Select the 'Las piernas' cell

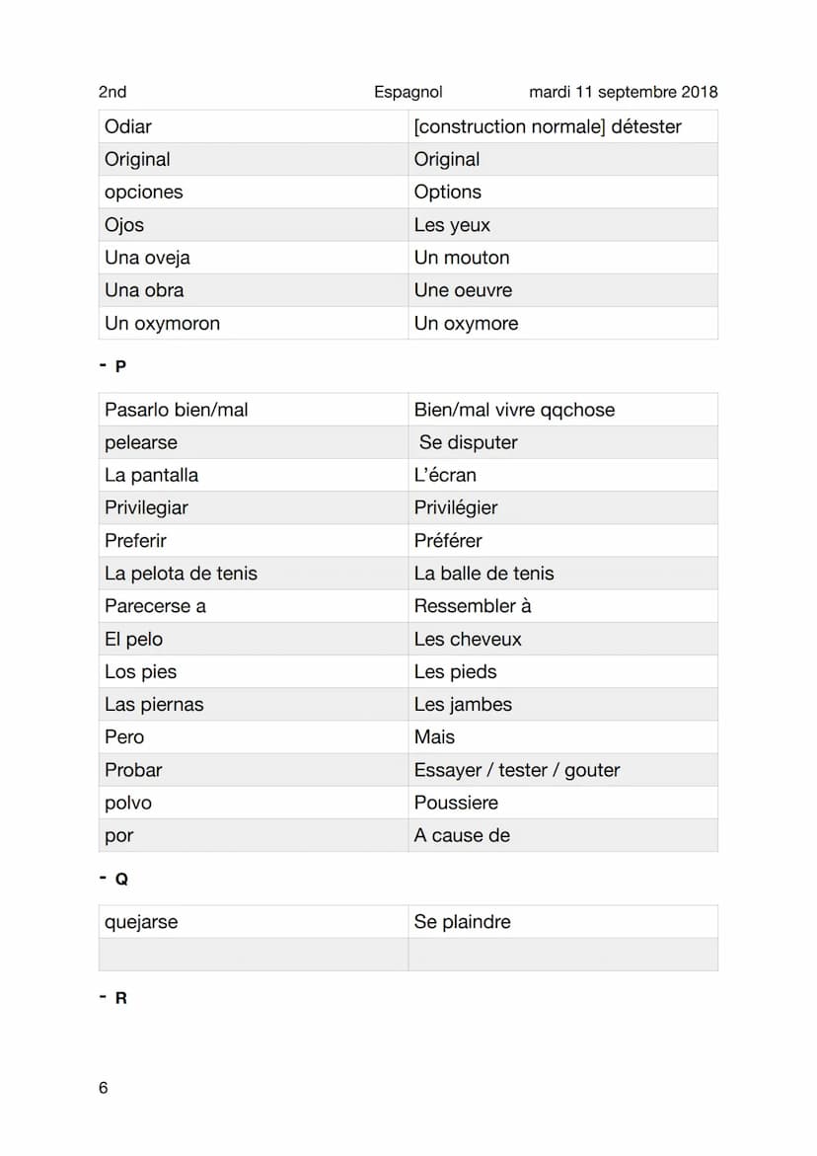[254, 704]
